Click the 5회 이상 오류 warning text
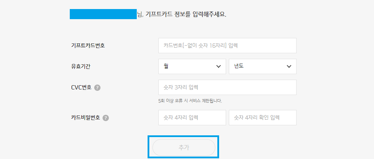The image size is (374, 159). [x=190, y=101]
